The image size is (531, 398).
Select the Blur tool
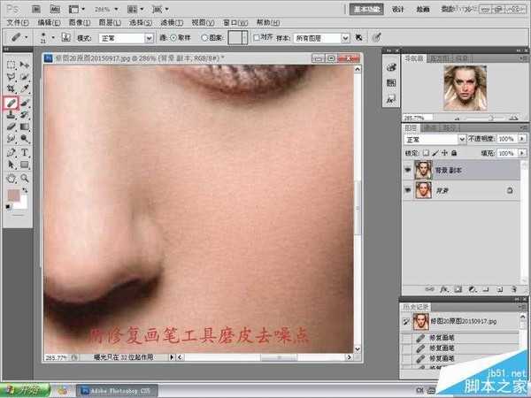(12, 139)
